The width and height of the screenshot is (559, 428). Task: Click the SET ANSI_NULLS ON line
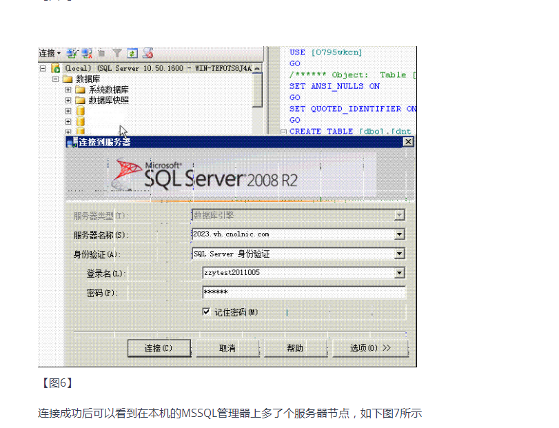click(x=334, y=86)
